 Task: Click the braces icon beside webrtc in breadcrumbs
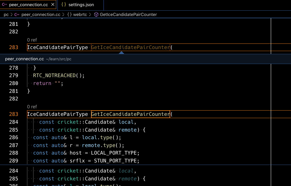point(69,14)
